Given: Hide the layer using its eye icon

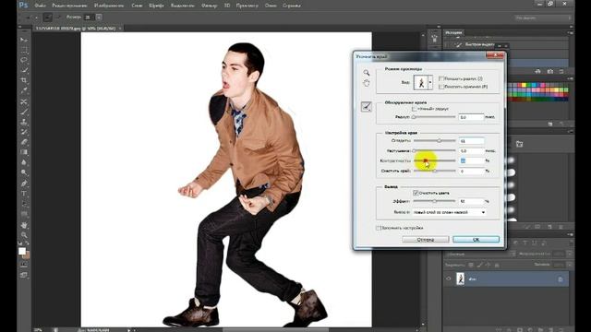Looking at the screenshot, I should tap(449, 279).
